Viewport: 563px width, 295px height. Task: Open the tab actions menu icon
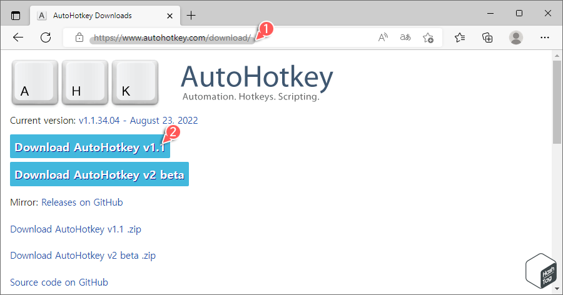tap(16, 16)
